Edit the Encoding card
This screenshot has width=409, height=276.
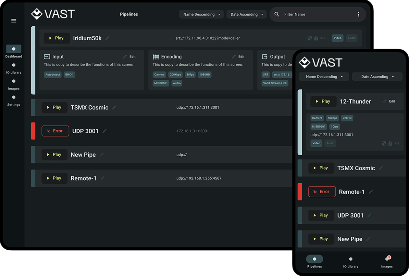click(x=238, y=56)
